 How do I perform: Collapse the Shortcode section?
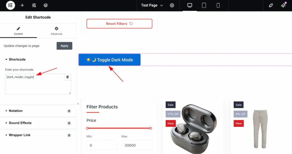pos(17,59)
